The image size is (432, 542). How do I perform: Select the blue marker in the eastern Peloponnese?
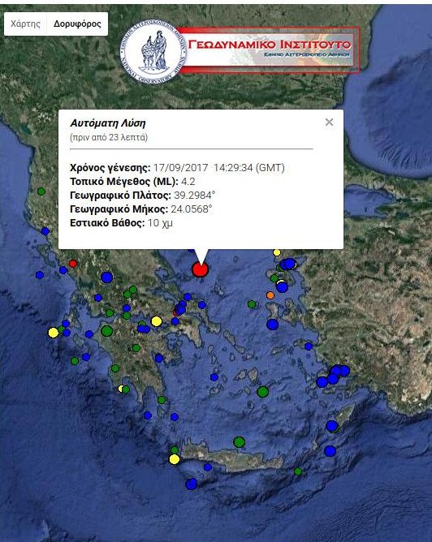(159, 358)
